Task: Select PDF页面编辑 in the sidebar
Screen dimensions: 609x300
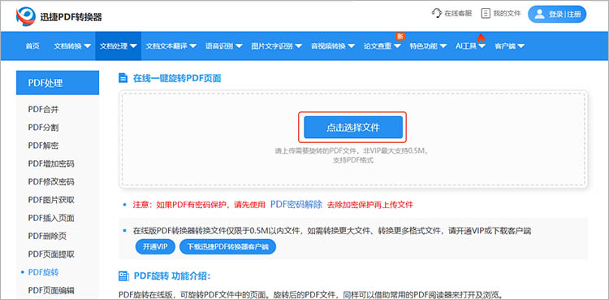Action: [51, 290]
